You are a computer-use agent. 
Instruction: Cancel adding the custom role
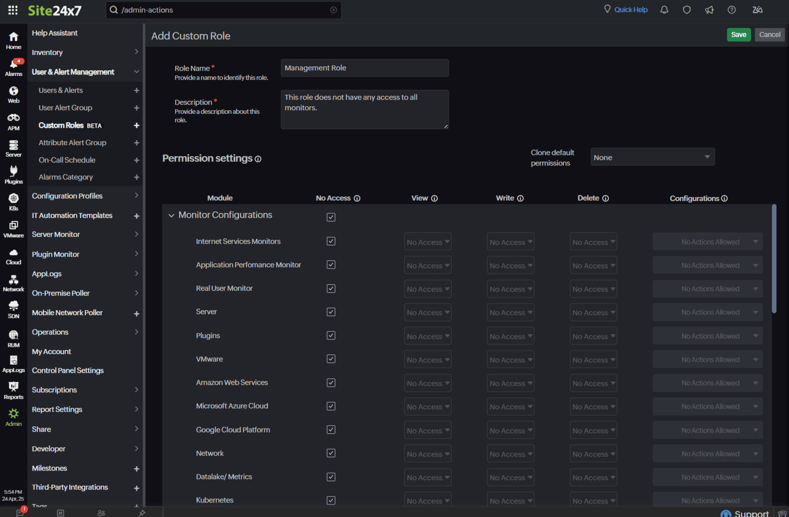click(770, 34)
